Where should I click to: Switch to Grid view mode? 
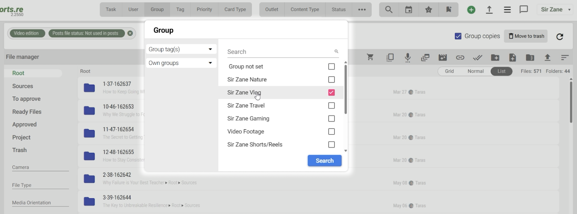(449, 71)
